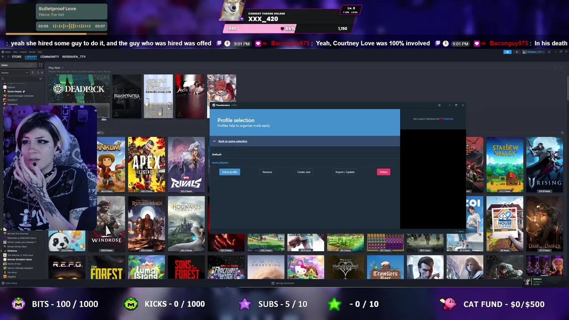Click sort ascending arrow icon in sidebar

[32, 73]
